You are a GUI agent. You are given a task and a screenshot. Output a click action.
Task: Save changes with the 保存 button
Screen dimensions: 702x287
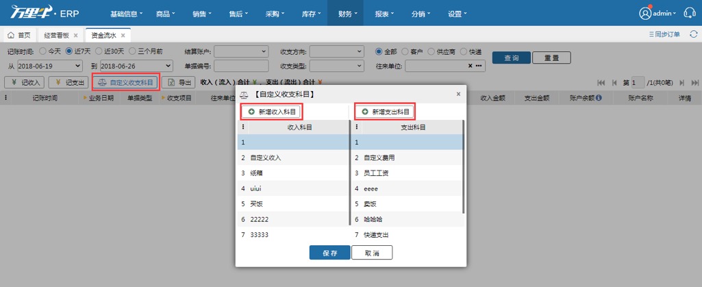(x=329, y=253)
